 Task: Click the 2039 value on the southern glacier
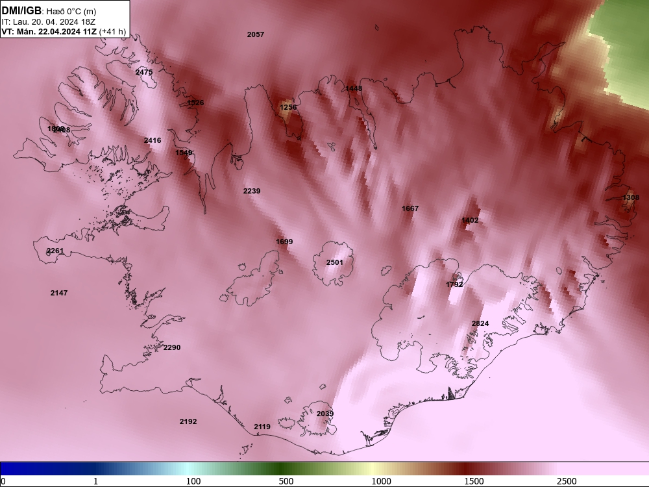click(325, 414)
